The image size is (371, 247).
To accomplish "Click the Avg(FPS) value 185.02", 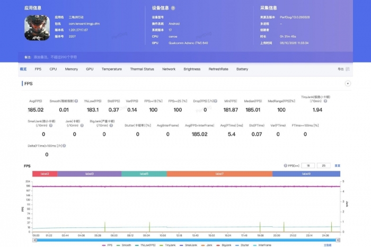I will [36, 110].
